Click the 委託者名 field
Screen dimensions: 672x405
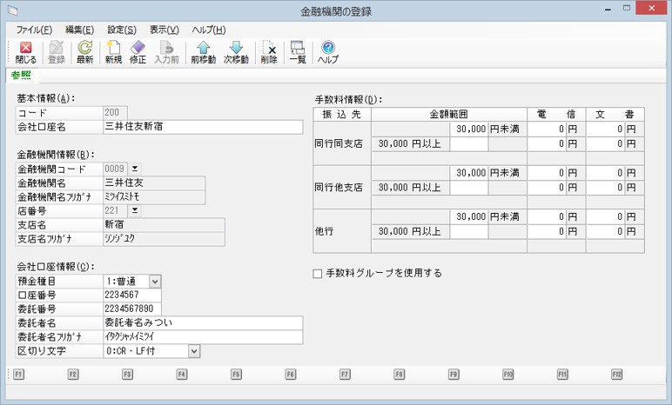point(203,322)
